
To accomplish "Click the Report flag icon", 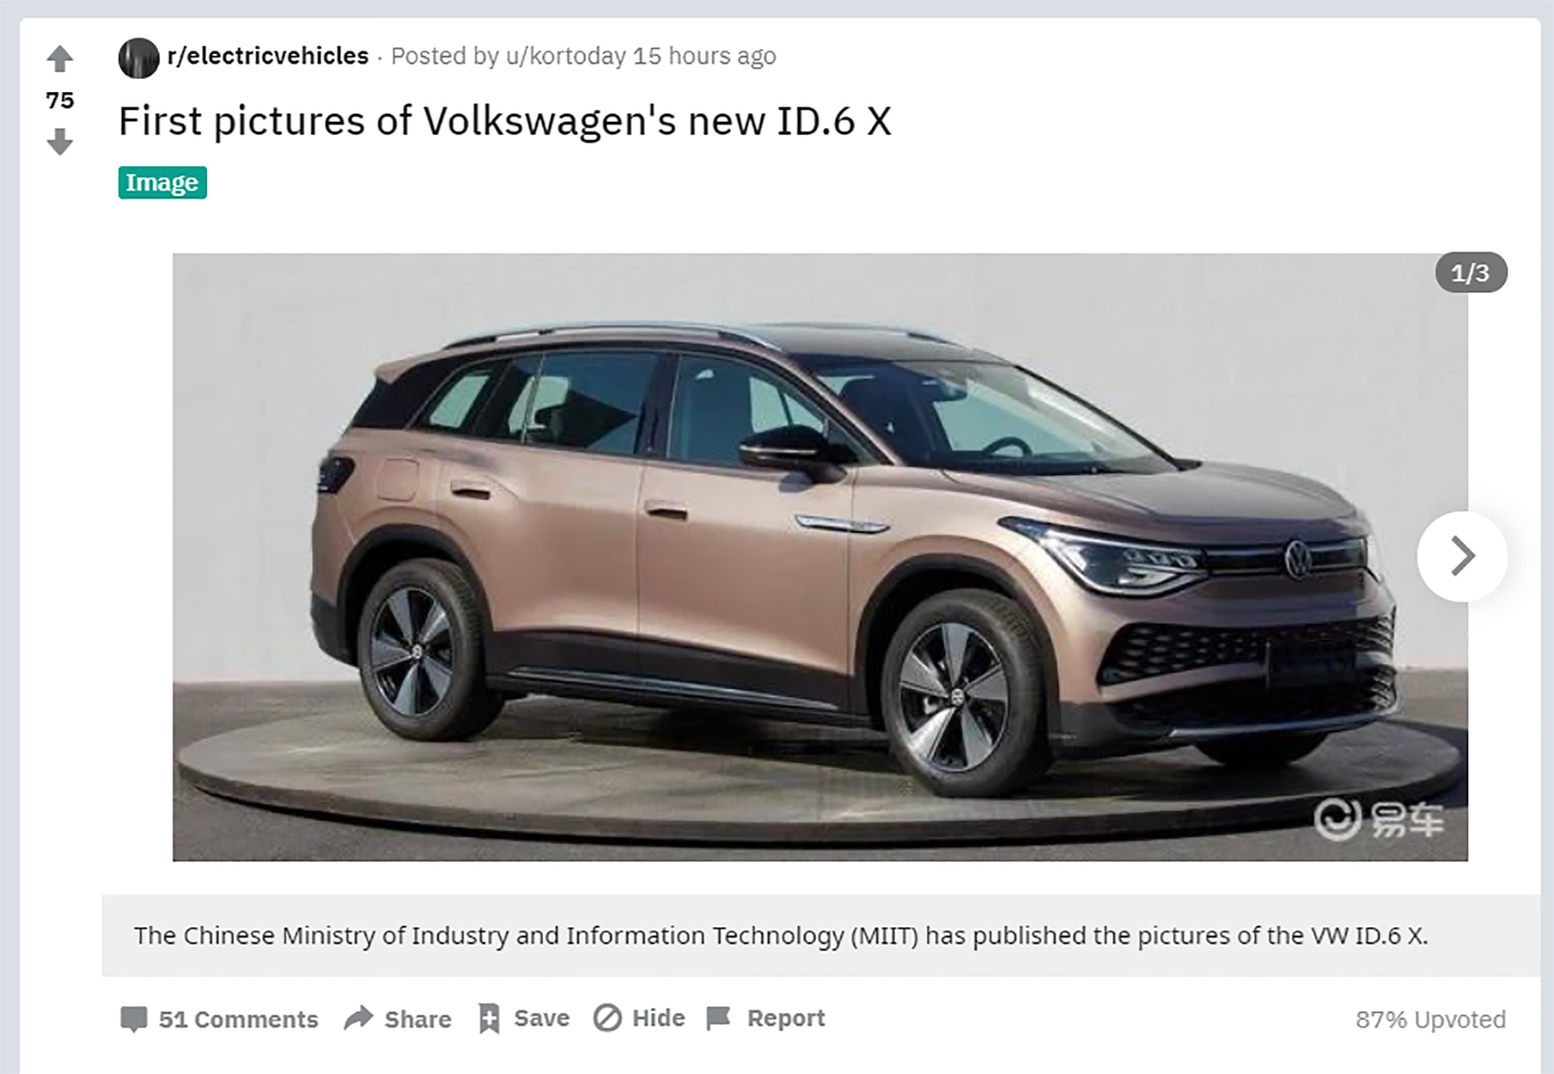I will 718,1018.
